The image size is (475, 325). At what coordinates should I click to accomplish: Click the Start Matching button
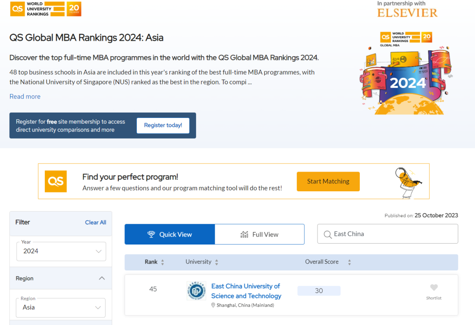click(328, 182)
